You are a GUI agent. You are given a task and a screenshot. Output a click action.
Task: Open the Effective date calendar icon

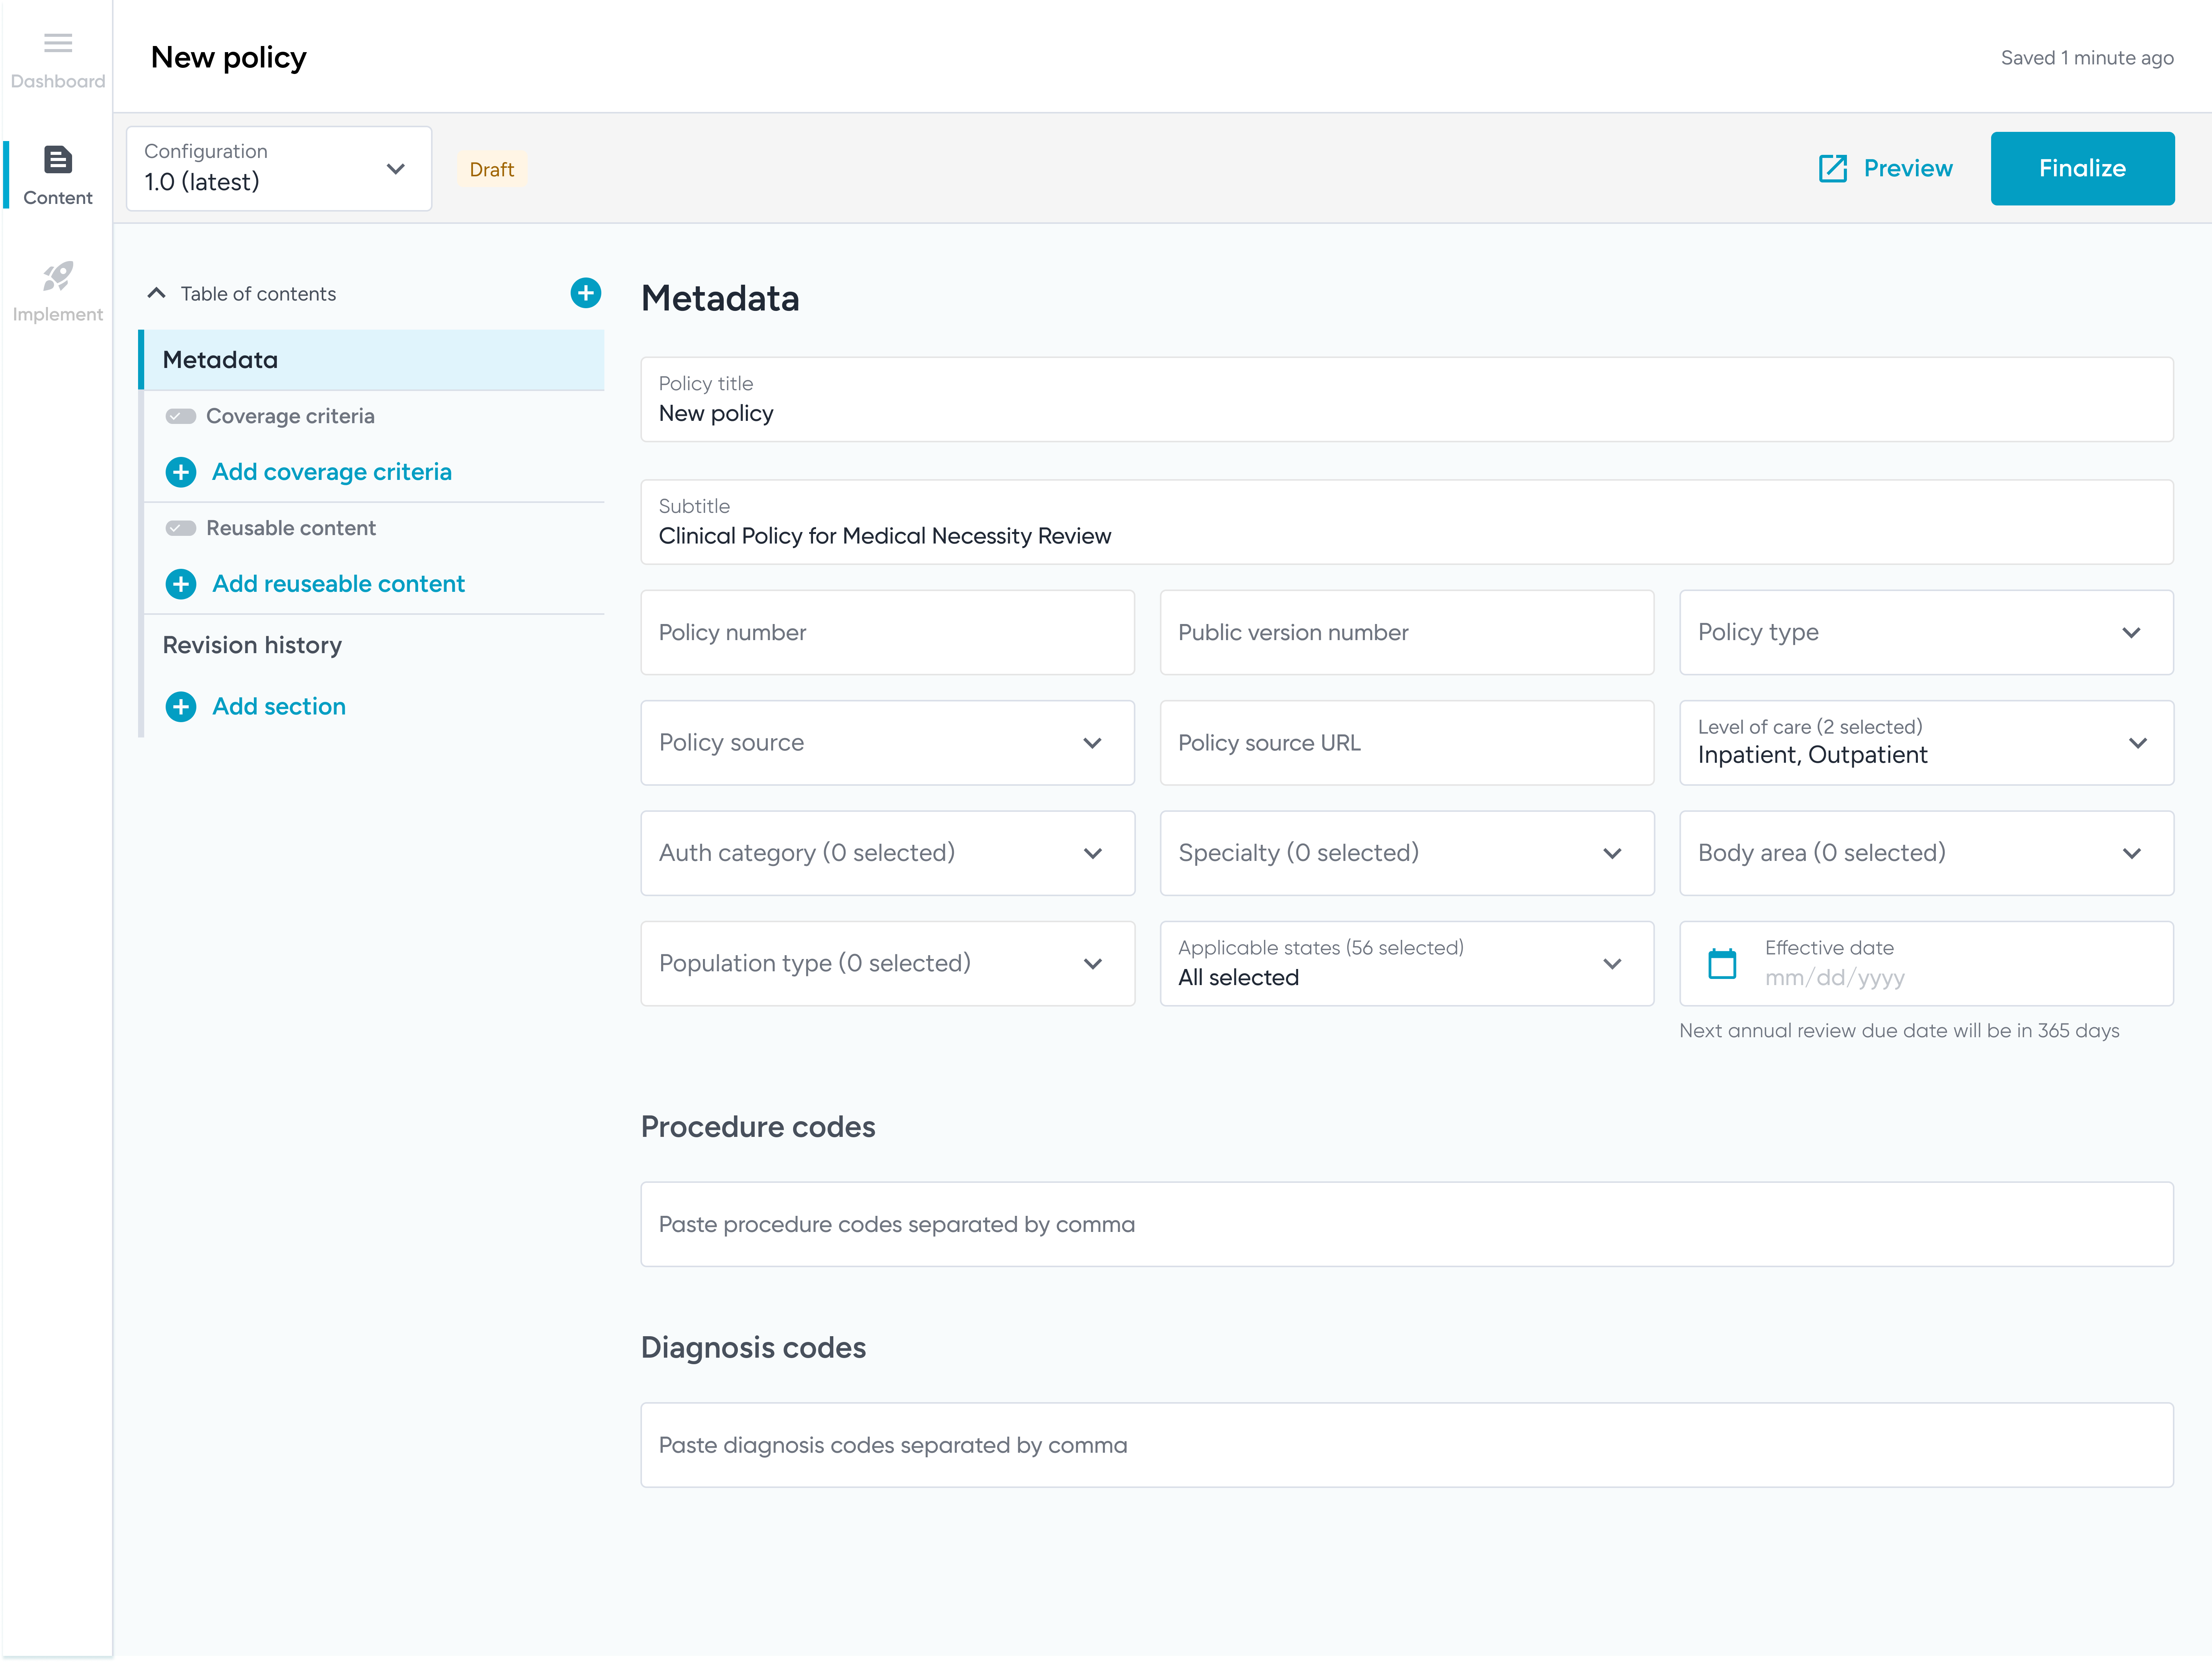[x=1722, y=963]
